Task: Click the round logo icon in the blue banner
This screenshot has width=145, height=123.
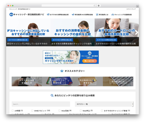Action: [x=90, y=53]
